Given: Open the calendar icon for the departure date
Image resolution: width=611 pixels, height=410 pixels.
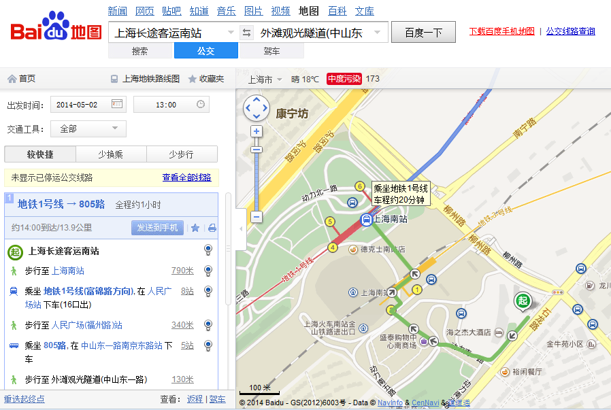Looking at the screenshot, I should (117, 104).
